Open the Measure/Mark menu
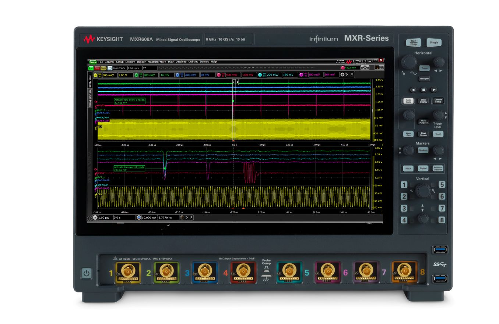The height and width of the screenshot is (324, 499). (157, 62)
